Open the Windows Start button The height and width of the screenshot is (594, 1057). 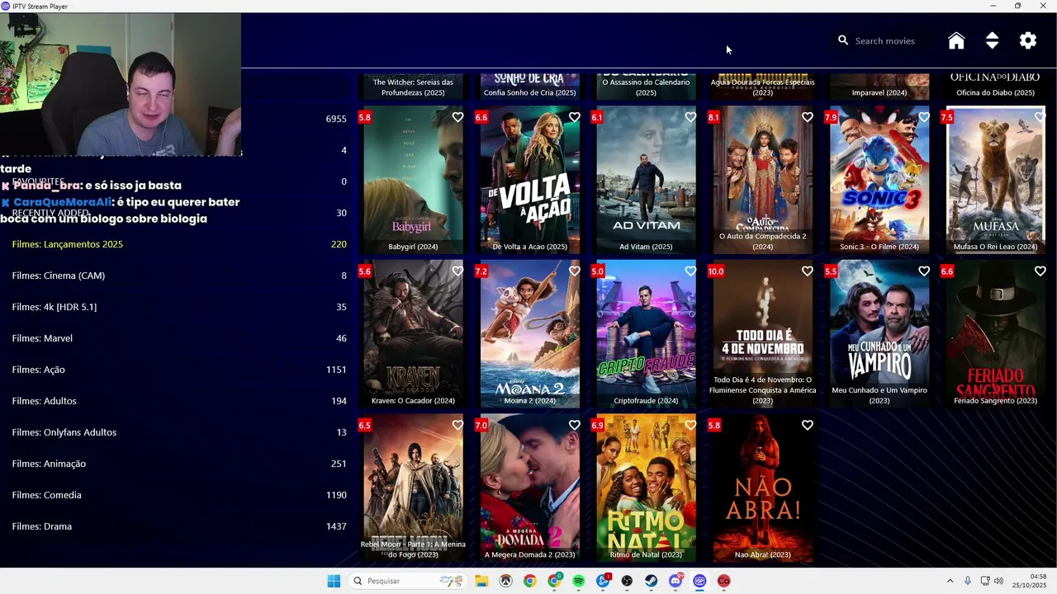coord(334,581)
